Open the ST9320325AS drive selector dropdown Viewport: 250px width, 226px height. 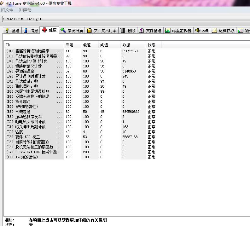click(126, 19)
